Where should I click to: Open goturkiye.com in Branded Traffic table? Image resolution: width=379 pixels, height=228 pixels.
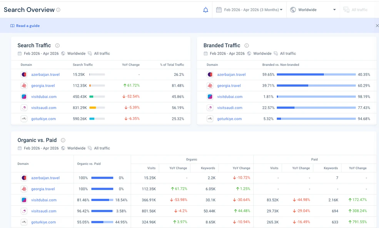[229, 119]
